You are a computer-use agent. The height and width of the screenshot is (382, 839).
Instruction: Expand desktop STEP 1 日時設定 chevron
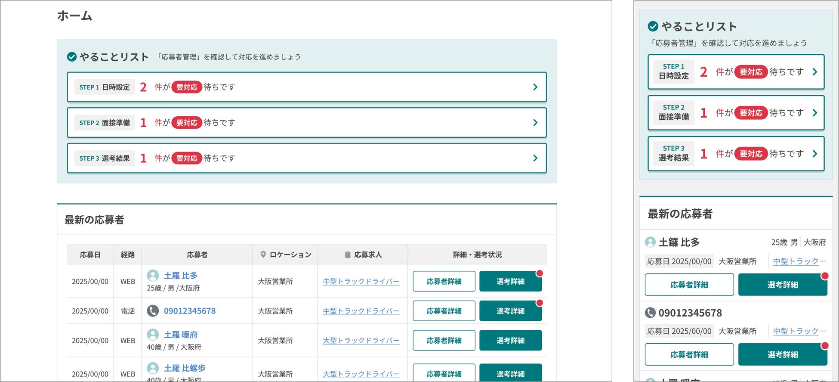[x=535, y=87]
